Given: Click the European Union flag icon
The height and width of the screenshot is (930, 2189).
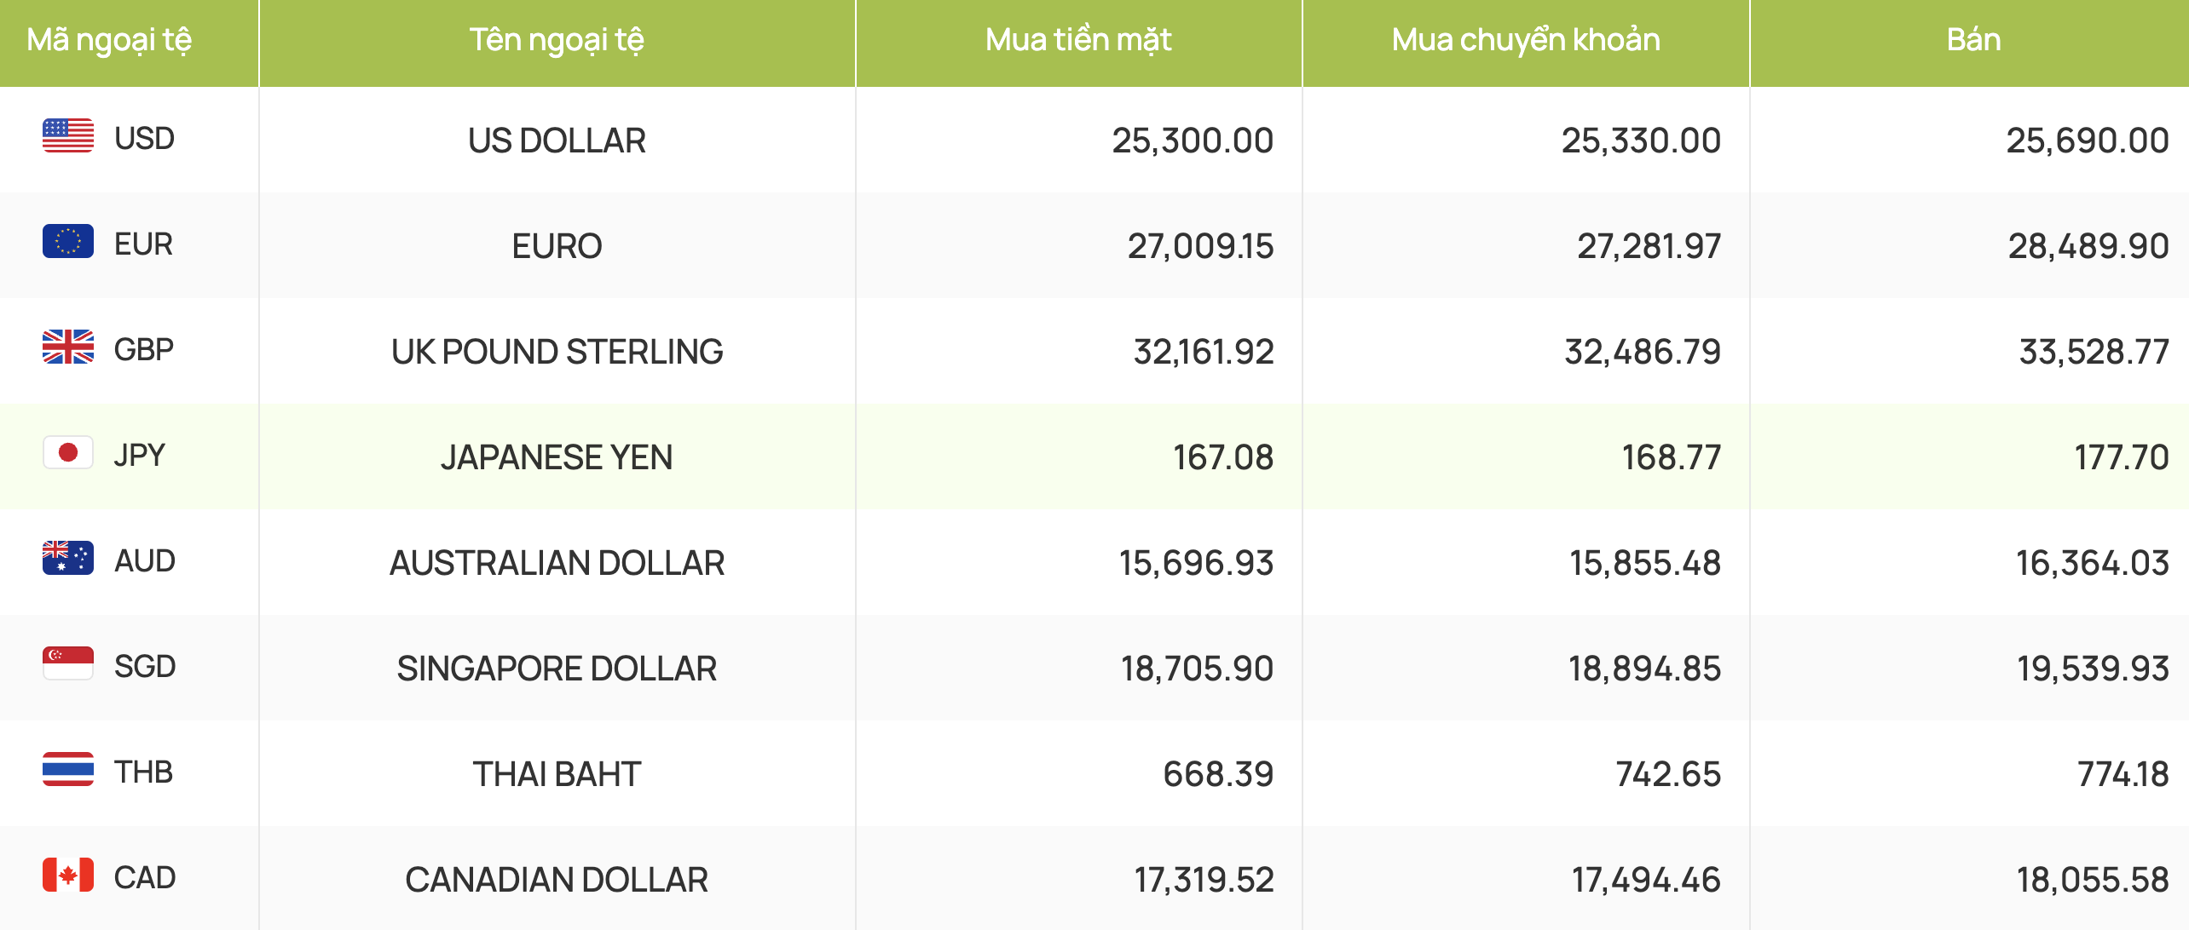Looking at the screenshot, I should pos(68,242).
